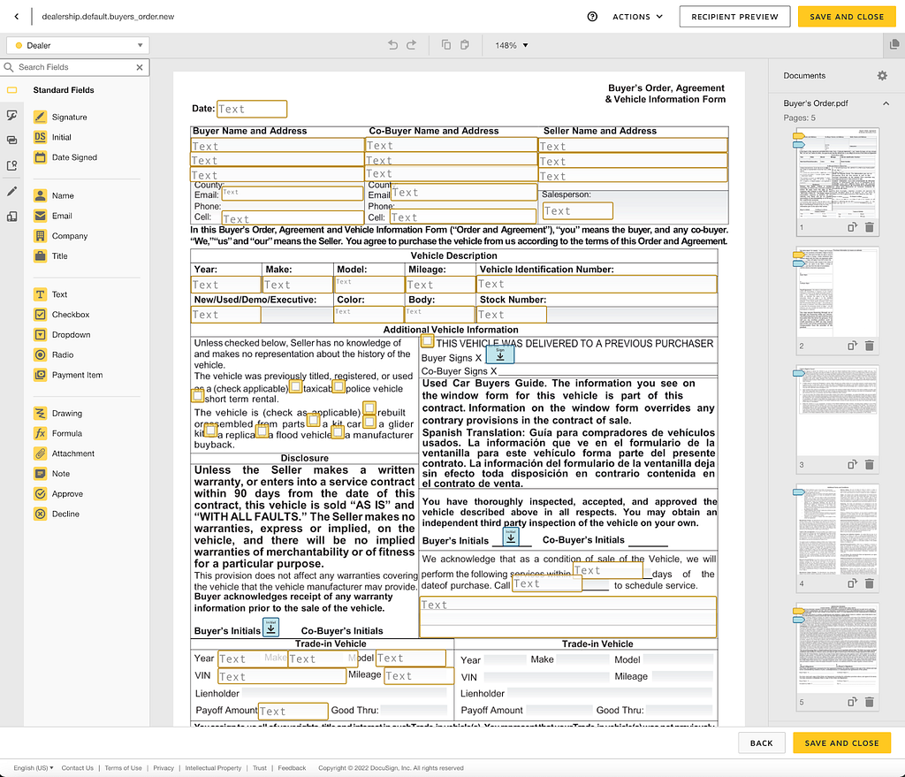Open the Documents settings gear
Screen dimensions: 905x777
[x=882, y=76]
